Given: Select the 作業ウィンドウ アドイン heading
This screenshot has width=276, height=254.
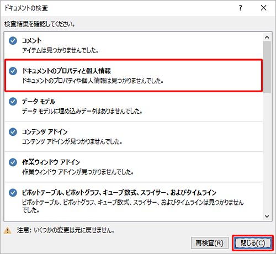Looking at the screenshot, I should (x=51, y=162).
